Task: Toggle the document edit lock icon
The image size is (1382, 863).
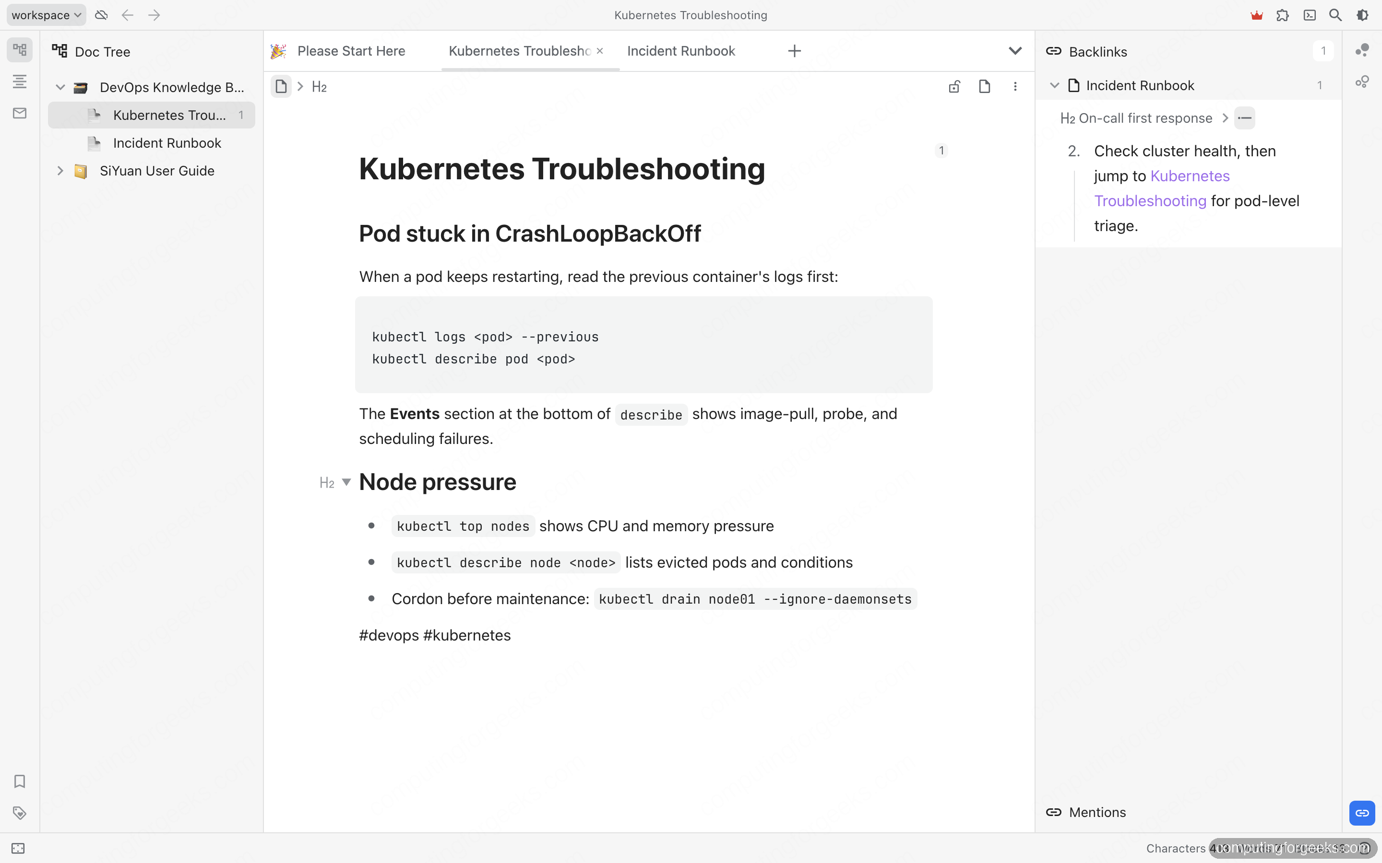Action: 954,87
